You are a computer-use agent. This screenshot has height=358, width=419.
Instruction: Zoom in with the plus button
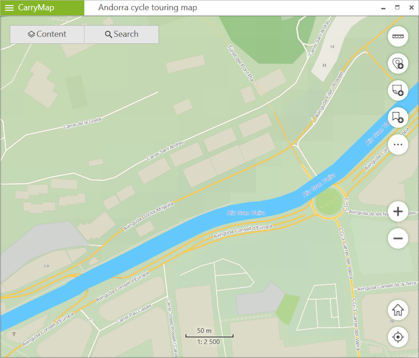click(x=398, y=211)
